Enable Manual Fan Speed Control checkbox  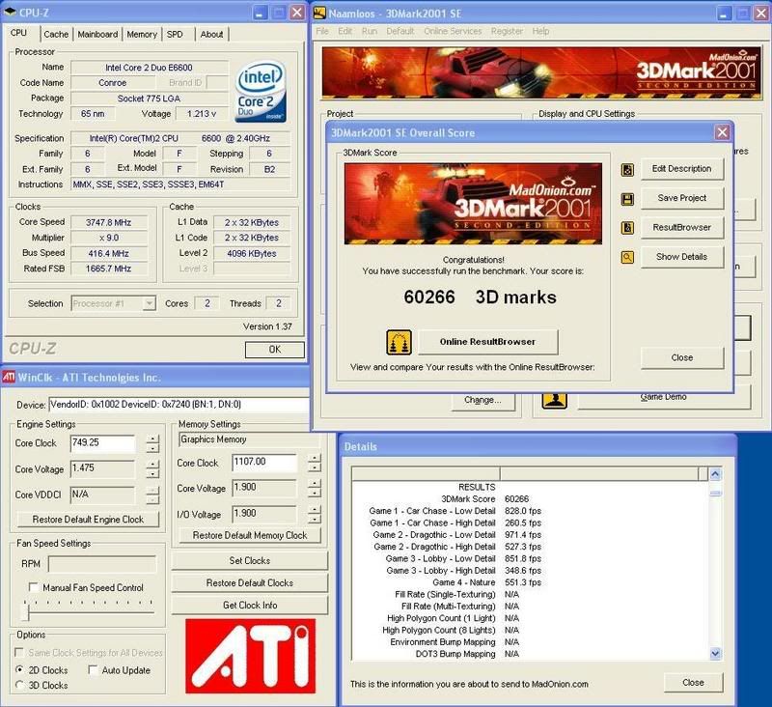34,587
